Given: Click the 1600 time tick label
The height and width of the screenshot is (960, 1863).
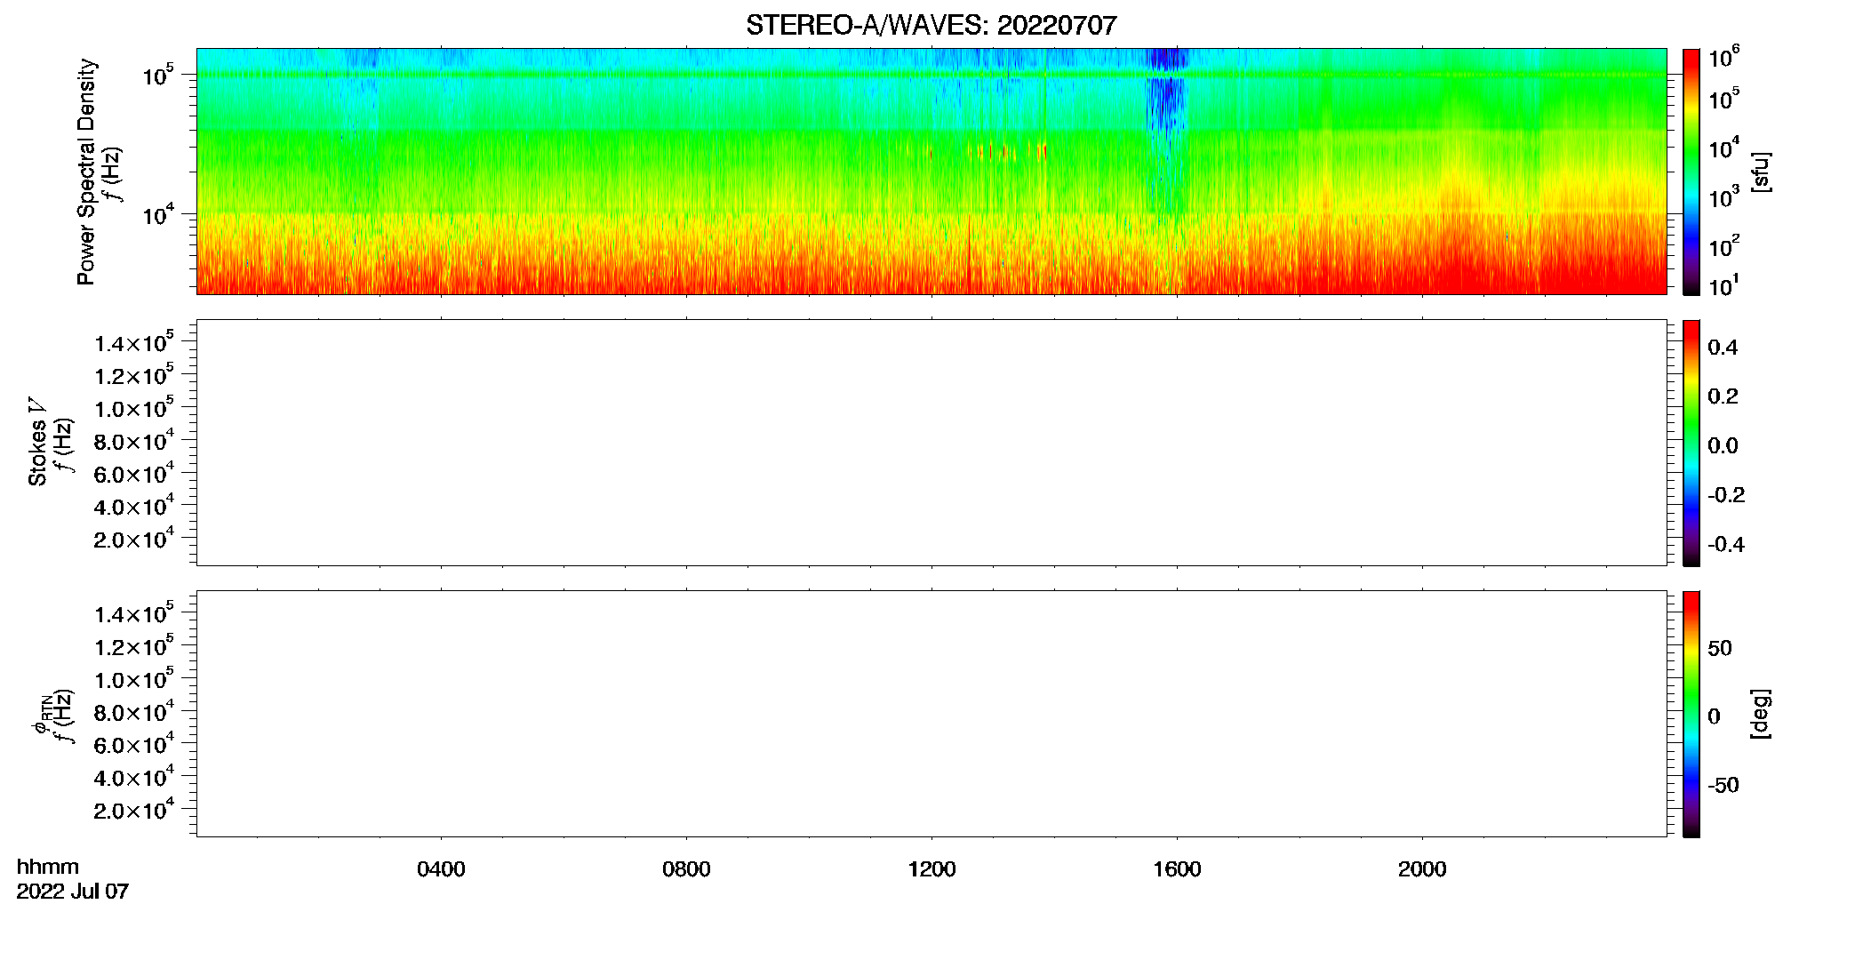Looking at the screenshot, I should coord(1177,869).
